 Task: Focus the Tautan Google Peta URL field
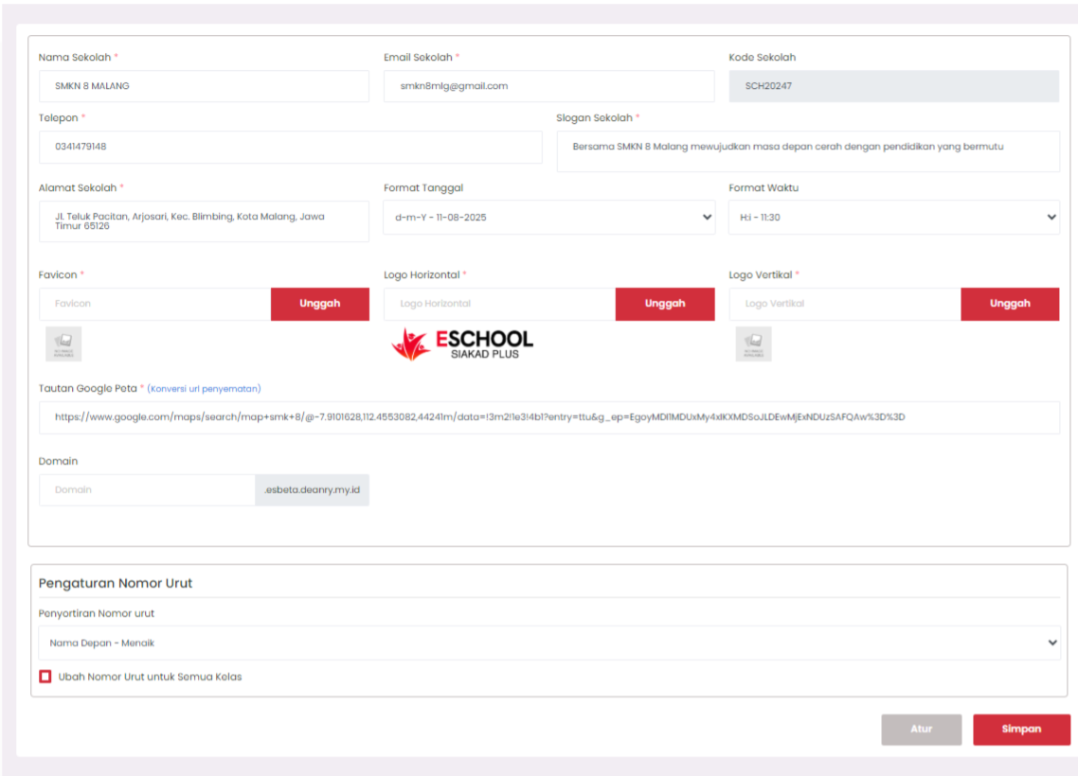click(x=549, y=417)
